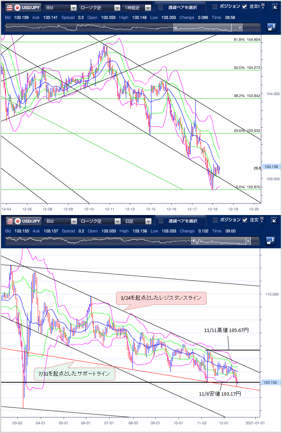Uncheck the 注文 checkbox in top chart
Viewport: 282px width, 433px height.
point(244,6)
